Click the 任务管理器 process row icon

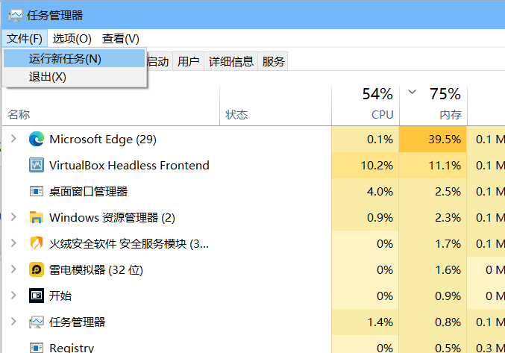pos(37,322)
